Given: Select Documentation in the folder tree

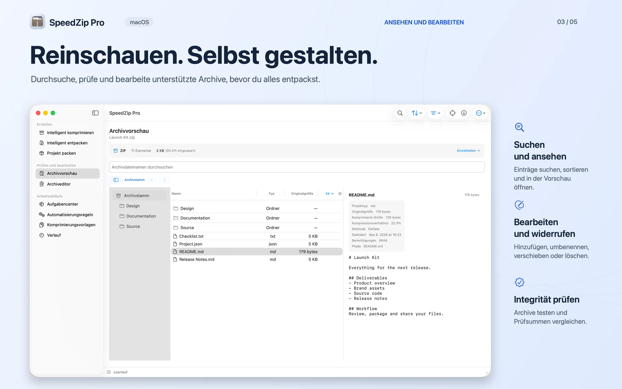Looking at the screenshot, I should pos(140,216).
